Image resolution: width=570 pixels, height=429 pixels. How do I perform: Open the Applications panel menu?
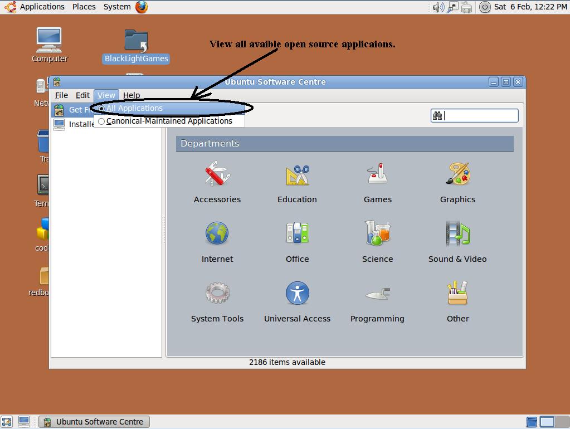42,7
